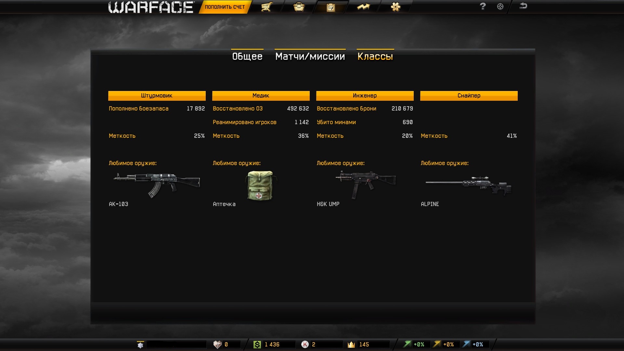This screenshot has width=624, height=351.
Task: Switch to the Матчи/миссии tab
Action: point(310,56)
